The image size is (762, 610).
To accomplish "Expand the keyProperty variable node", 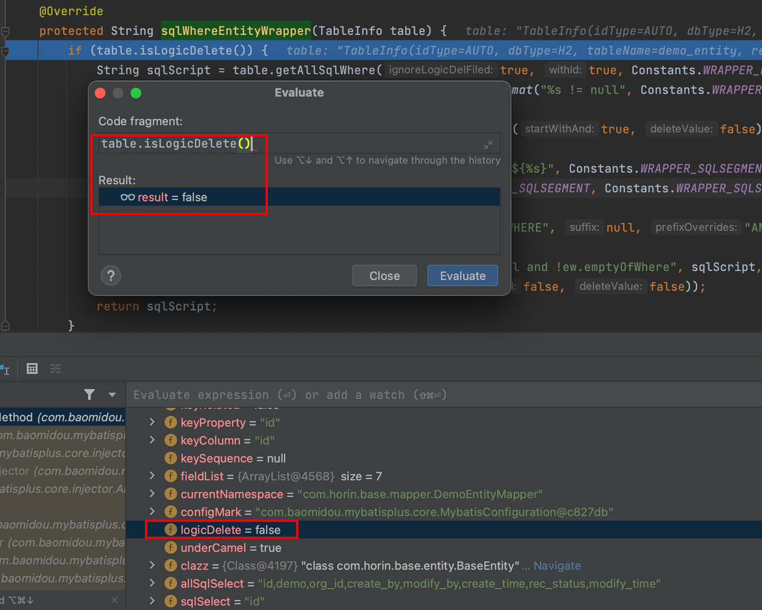I will [x=152, y=422].
